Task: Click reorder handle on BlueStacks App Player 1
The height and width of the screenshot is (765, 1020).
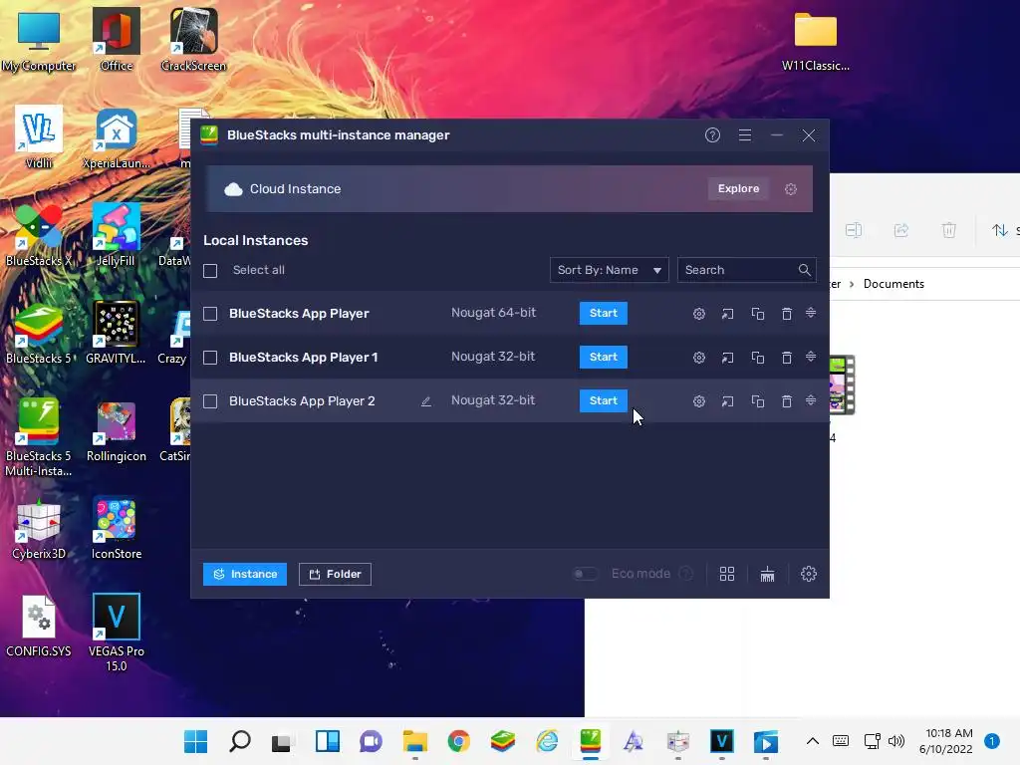Action: [x=811, y=357]
